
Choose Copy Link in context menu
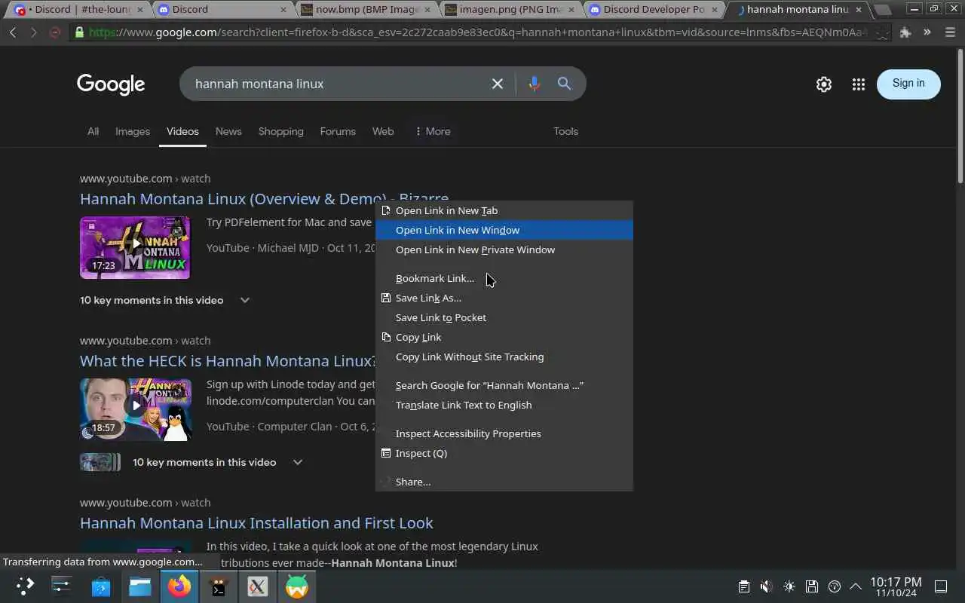pyautogui.click(x=504, y=337)
